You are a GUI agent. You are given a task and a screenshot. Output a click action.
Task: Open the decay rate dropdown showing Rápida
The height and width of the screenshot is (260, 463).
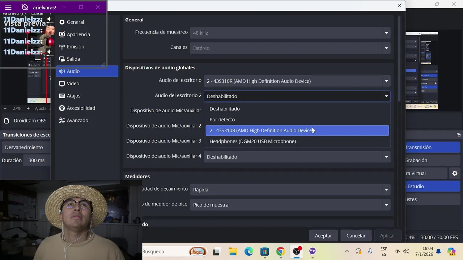coord(290,190)
